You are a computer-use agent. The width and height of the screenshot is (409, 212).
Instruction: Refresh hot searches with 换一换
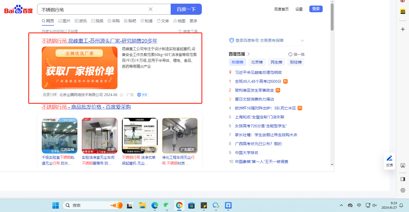(297, 54)
